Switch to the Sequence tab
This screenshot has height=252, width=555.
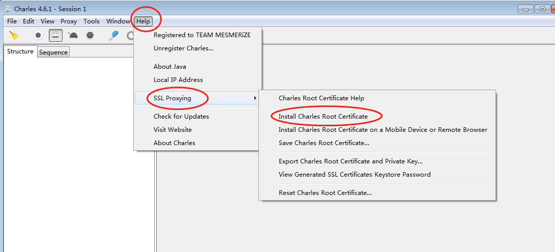53,52
